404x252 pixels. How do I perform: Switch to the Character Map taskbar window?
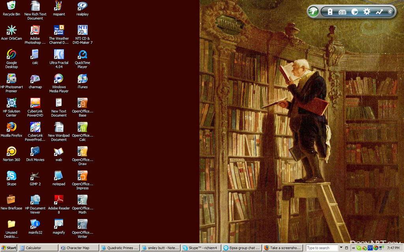tap(79, 248)
